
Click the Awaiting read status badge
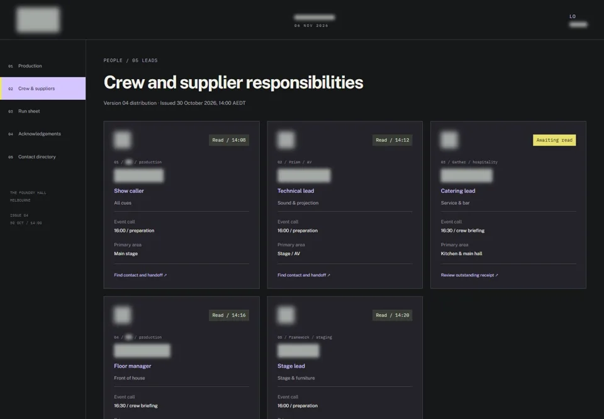pos(554,140)
